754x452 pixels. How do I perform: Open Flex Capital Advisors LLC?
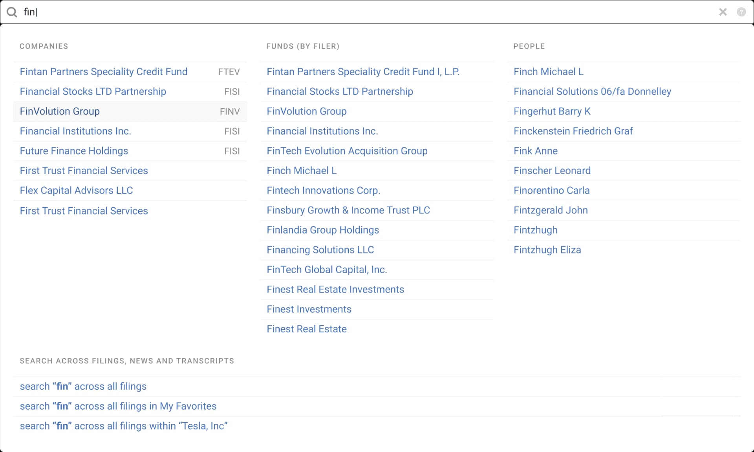click(x=76, y=190)
